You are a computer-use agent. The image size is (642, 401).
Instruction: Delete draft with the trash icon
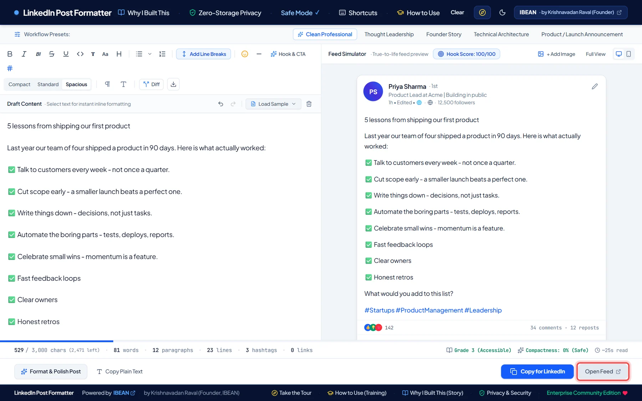point(309,104)
